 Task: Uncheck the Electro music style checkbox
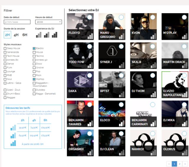[34, 48]
